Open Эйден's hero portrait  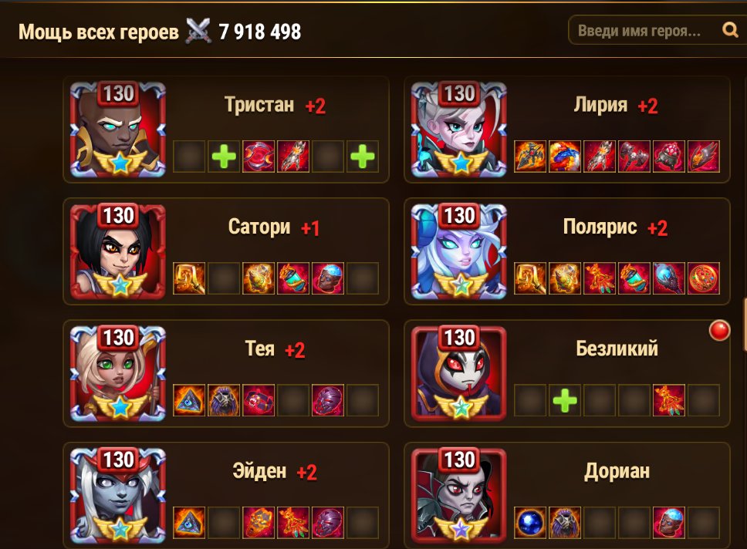click(118, 495)
